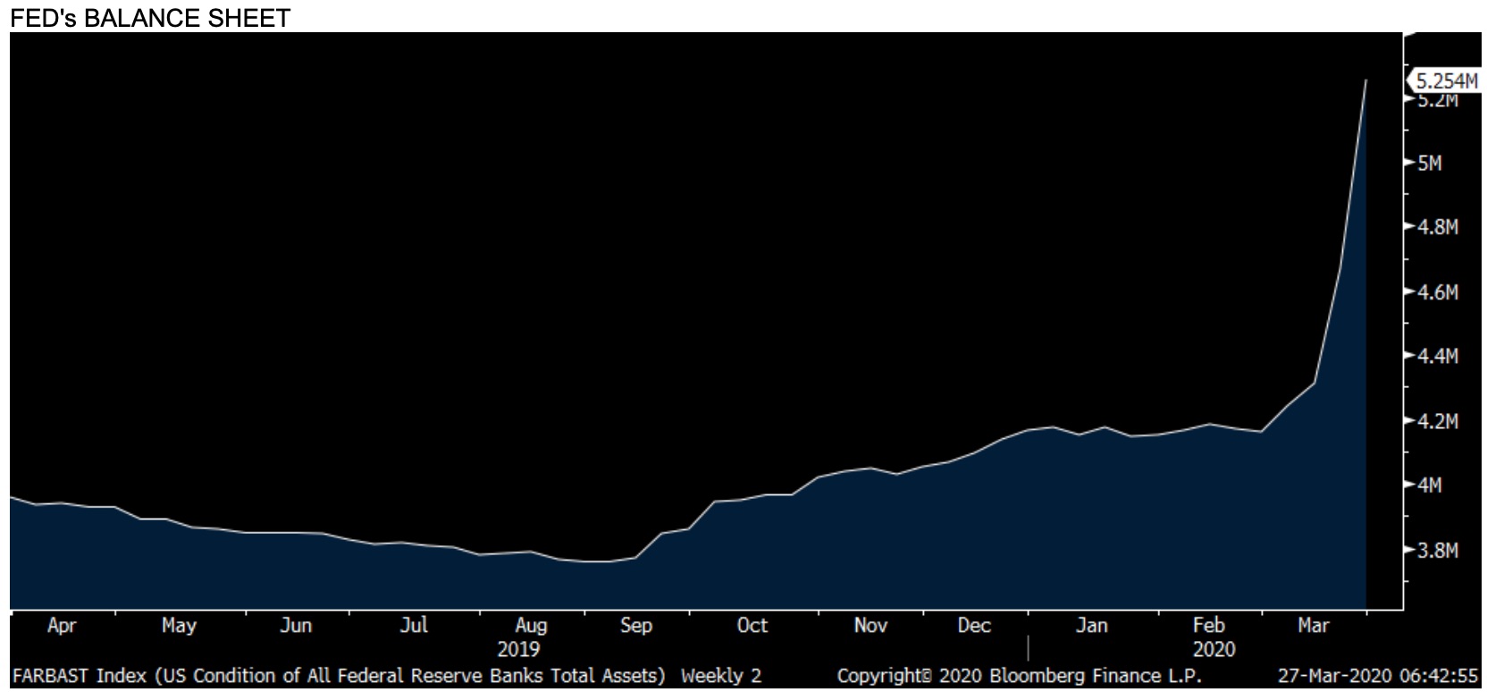The image size is (1487, 692).
Task: Click the 5.254M last-value tag
Action: tap(1447, 80)
